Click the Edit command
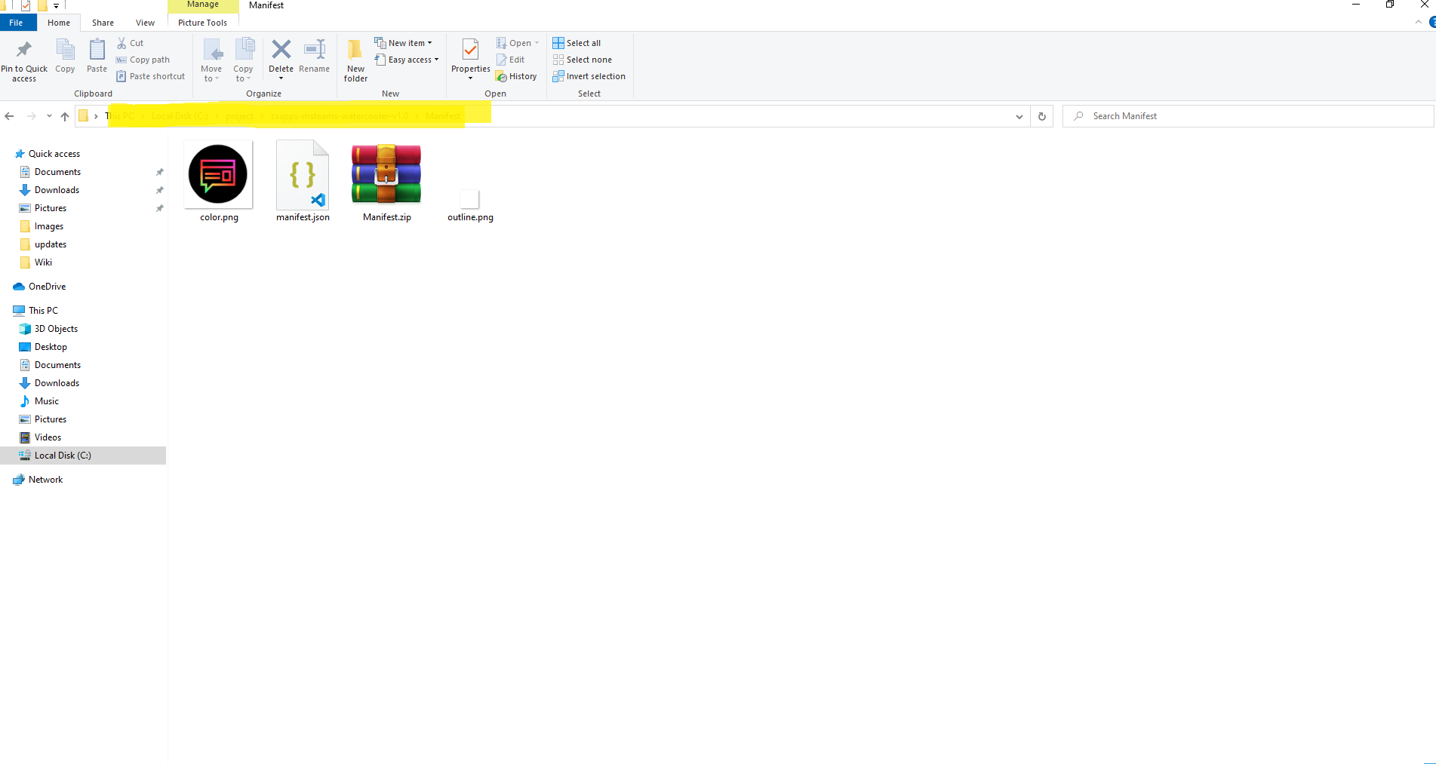This screenshot has width=1436, height=764. (511, 60)
